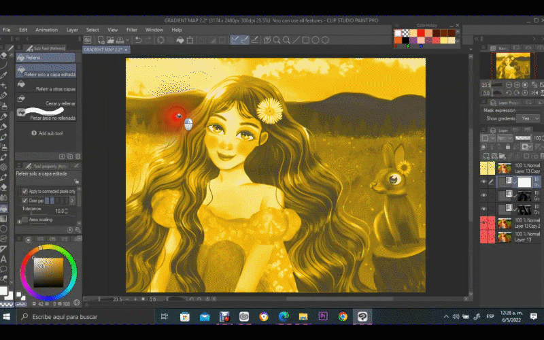544x340 pixels.
Task: Open the Filter menu
Action: (x=132, y=30)
